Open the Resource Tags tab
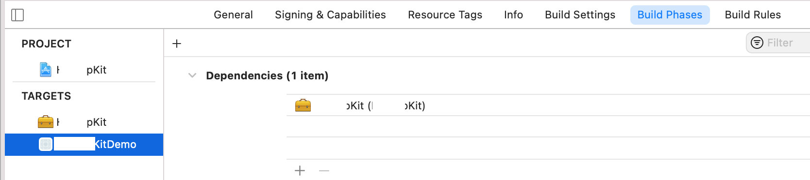810x180 pixels. coord(445,15)
